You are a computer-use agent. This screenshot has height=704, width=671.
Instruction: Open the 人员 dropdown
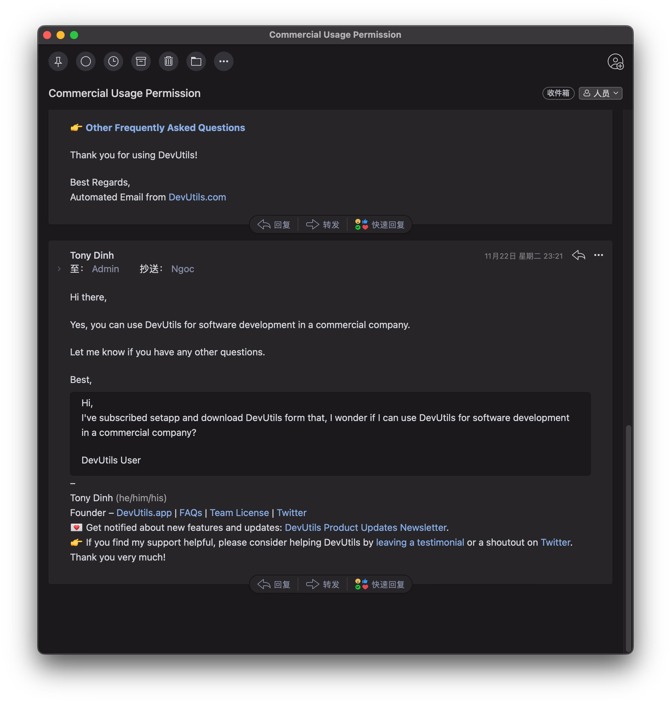click(601, 93)
